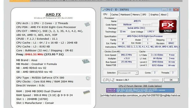Switch to the Memory tab
Screen dimensions: 192x108
click(136, 15)
